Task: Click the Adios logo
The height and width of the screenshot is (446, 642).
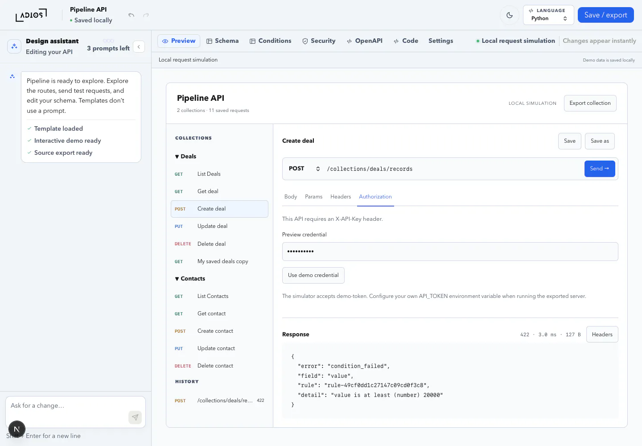Action: [x=31, y=15]
